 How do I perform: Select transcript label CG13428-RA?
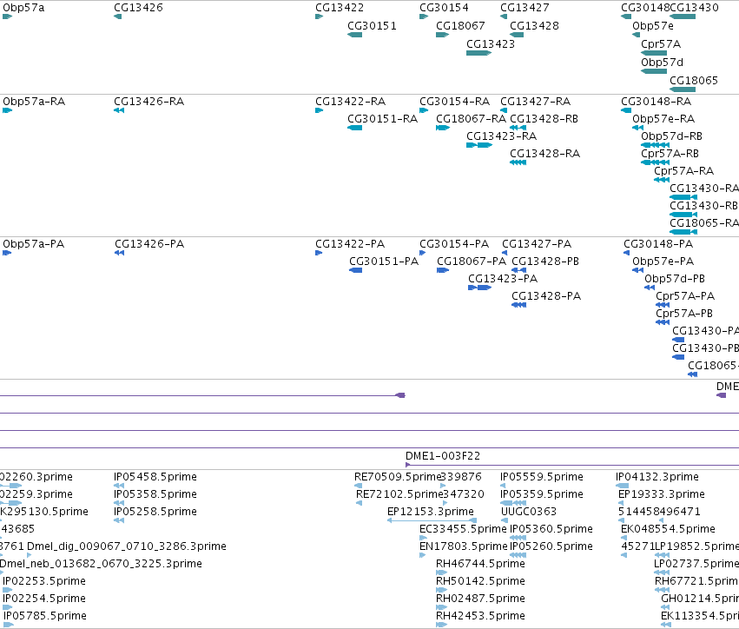coord(544,154)
